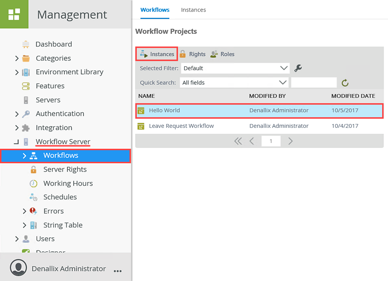This screenshot has width=388, height=281.
Task: Expand the Errors node chevron
Action: (x=24, y=211)
